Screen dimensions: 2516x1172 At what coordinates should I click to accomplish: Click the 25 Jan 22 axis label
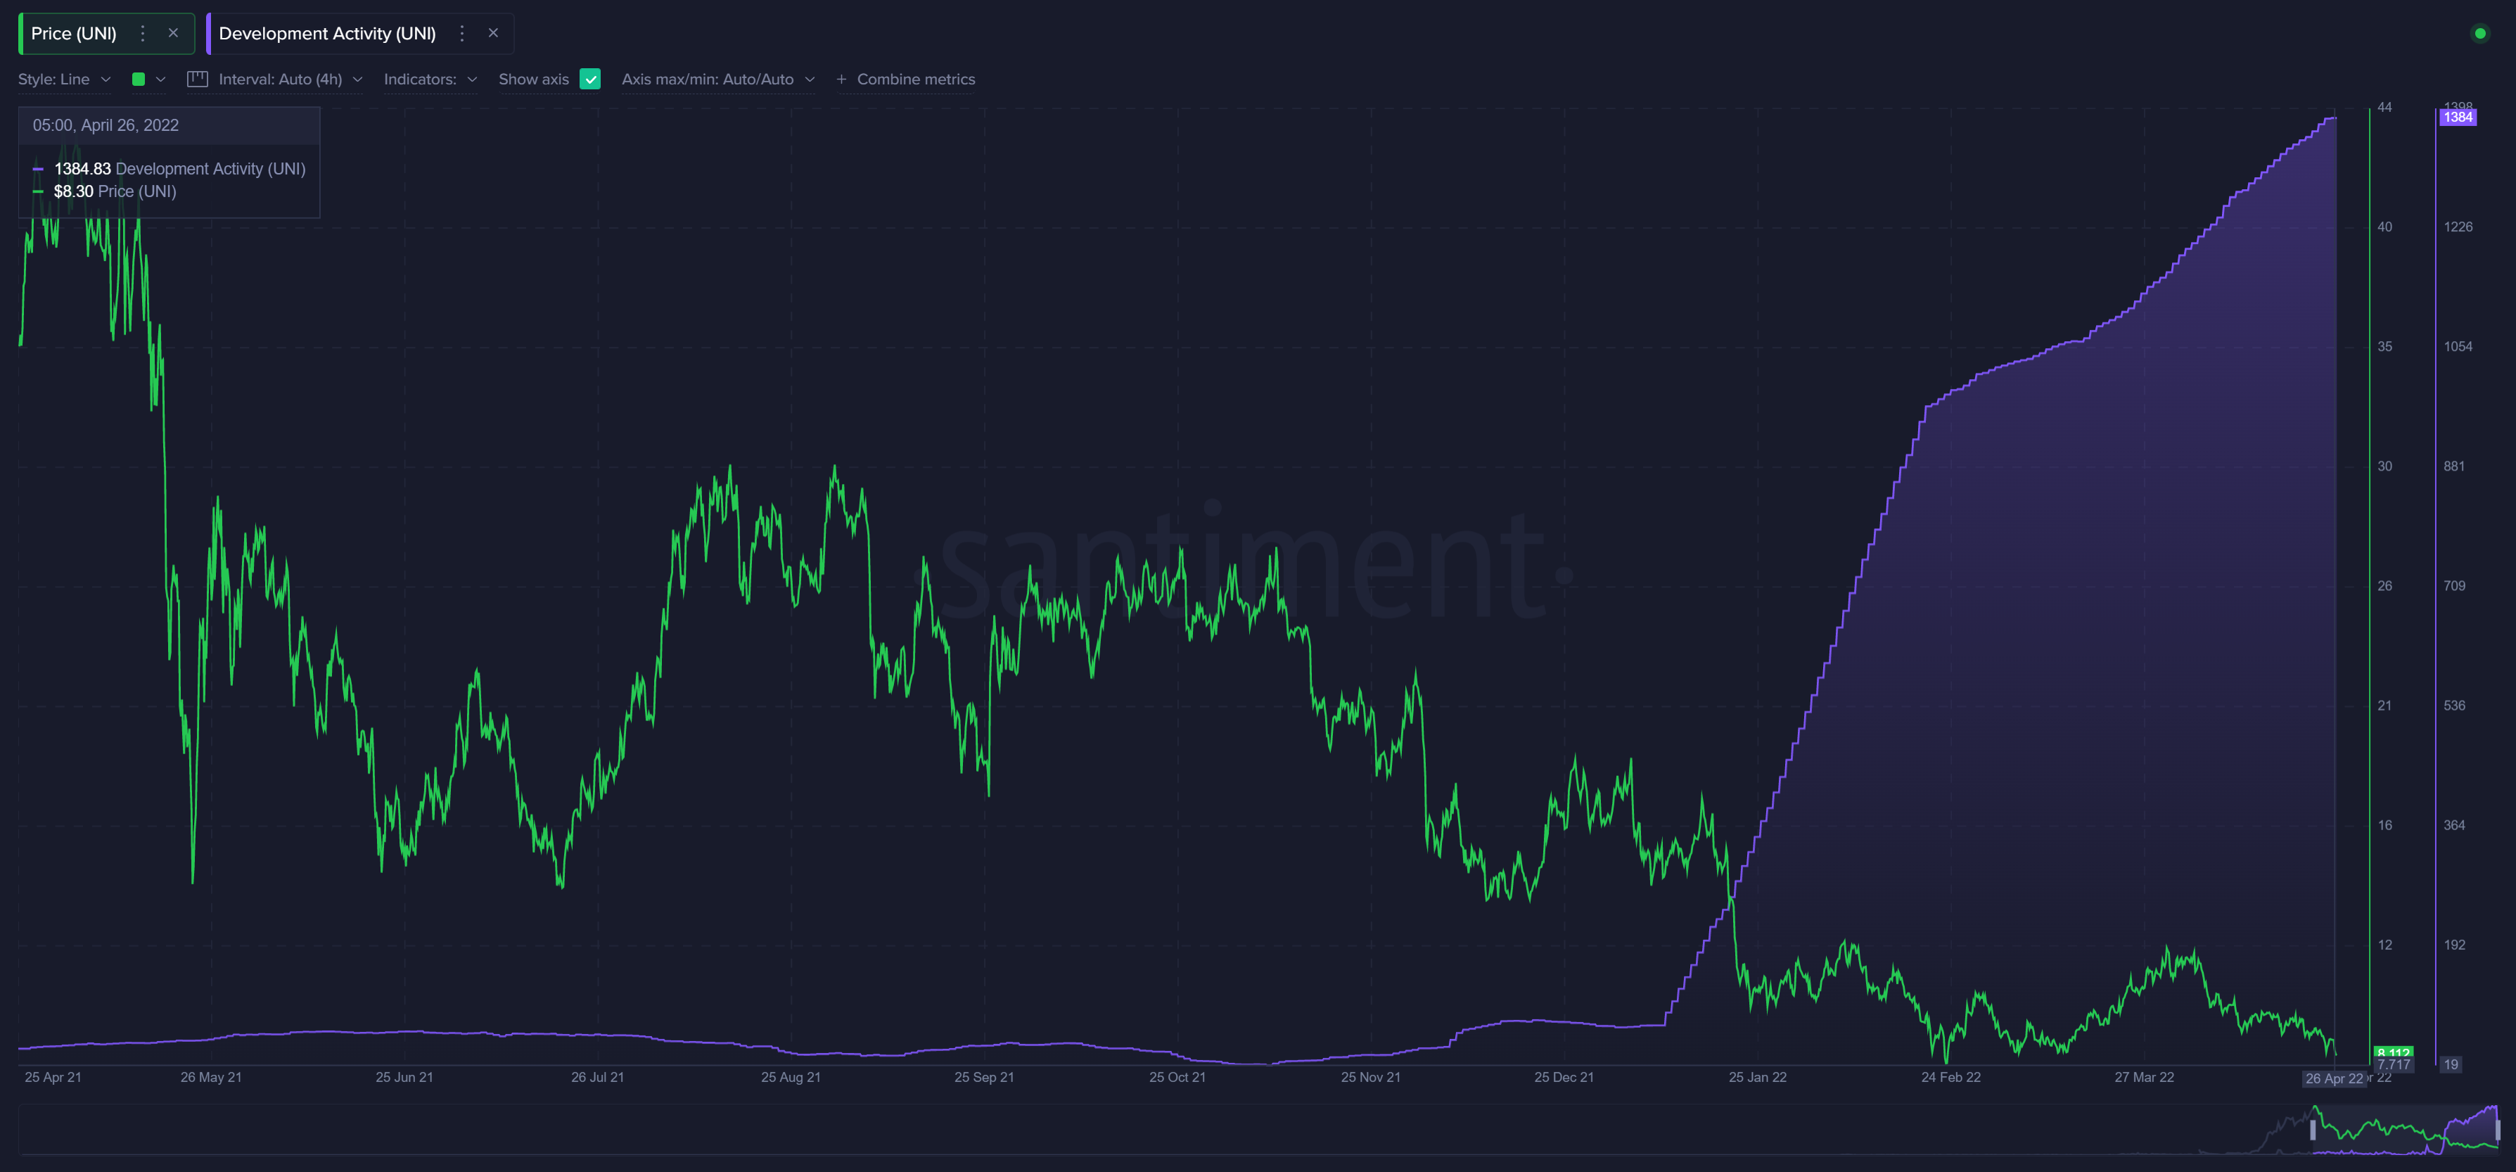[1757, 1077]
